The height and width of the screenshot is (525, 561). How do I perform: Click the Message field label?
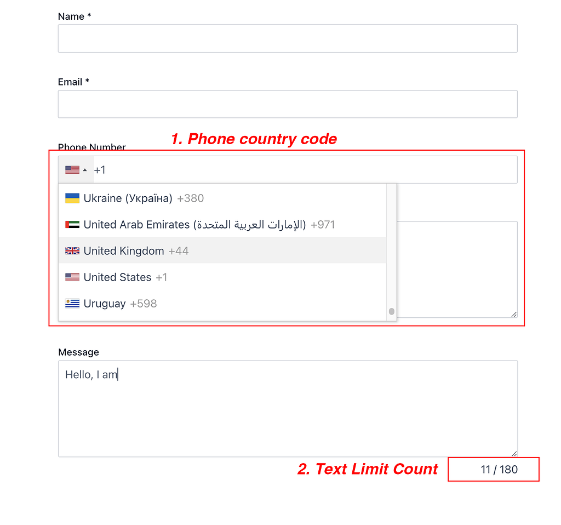(78, 352)
